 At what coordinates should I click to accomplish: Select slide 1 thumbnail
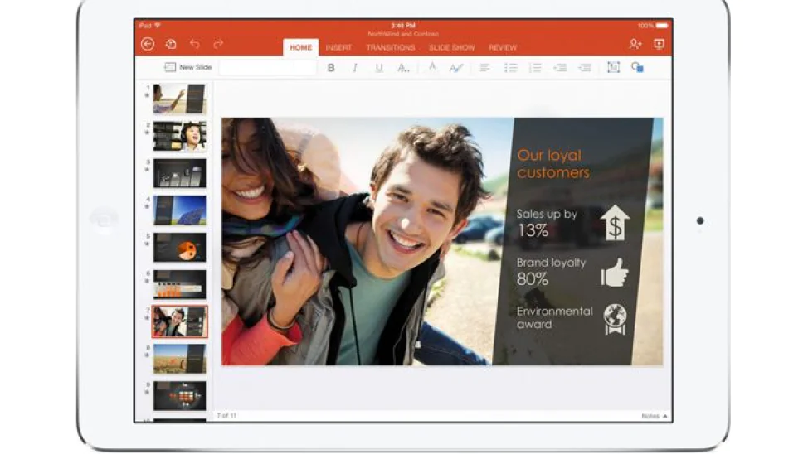click(179, 99)
